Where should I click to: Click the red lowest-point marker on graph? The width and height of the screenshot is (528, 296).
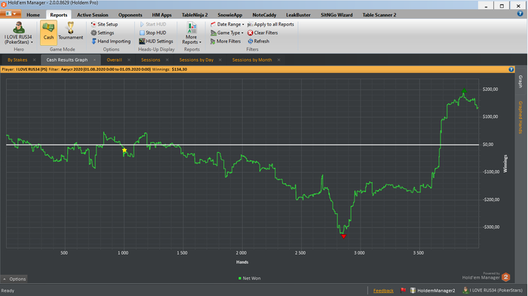point(343,236)
